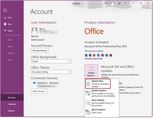Choose Export from the sidebar
Viewport: 153px width, 118px height.
[x=11, y=53]
